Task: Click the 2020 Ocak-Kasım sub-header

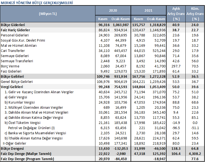Action: [120, 19]
